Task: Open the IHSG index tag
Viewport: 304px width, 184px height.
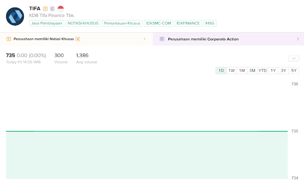Action: point(210,23)
